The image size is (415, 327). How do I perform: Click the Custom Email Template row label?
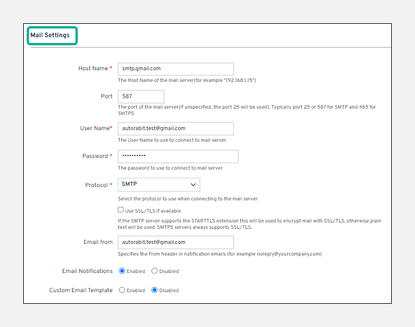pyautogui.click(x=81, y=290)
